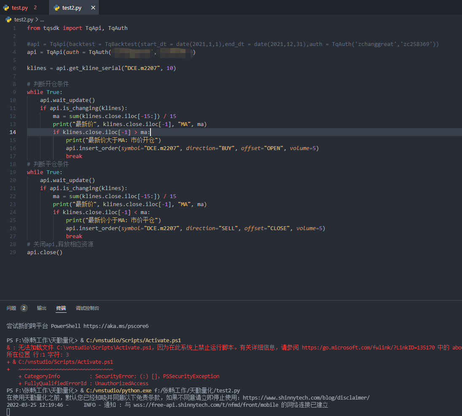
Task: Click test2.py in the breadcrumb path
Action: [x=24, y=20]
